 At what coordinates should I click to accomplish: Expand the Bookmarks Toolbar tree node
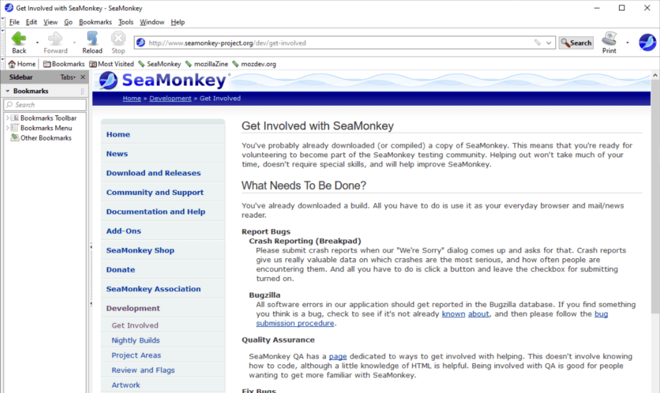7,118
